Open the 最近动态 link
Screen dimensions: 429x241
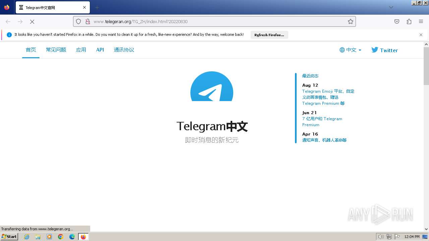310,76
